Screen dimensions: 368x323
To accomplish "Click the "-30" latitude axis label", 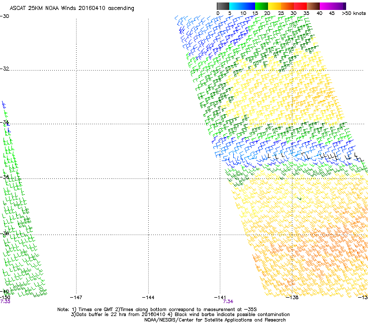I will click(4, 16).
